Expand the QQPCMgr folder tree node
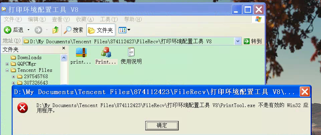 7,64
